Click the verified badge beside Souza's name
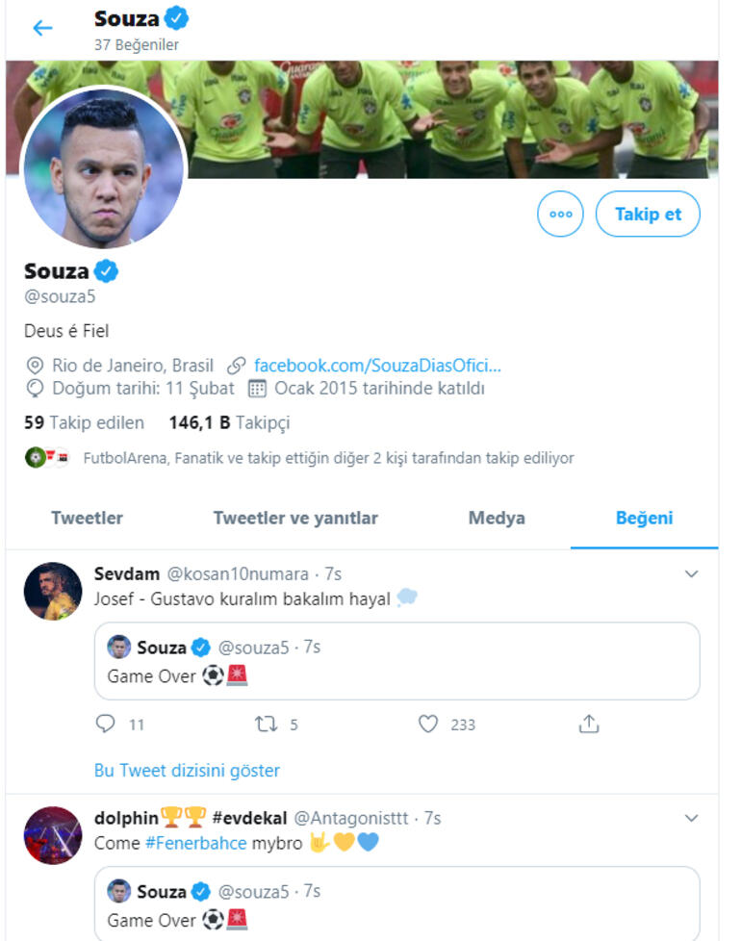 point(106,271)
